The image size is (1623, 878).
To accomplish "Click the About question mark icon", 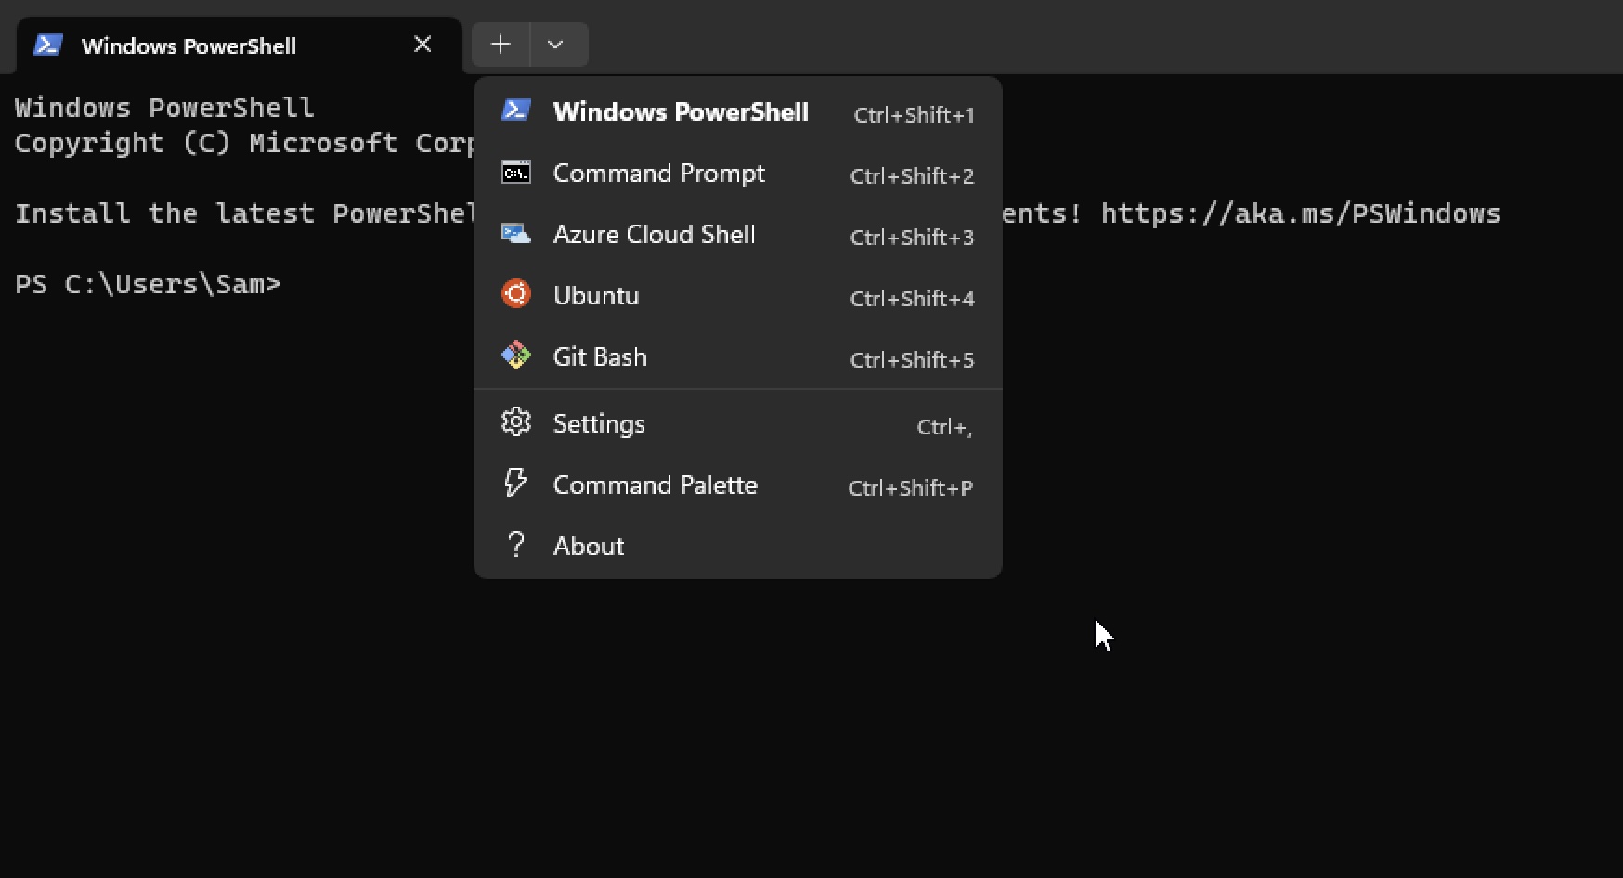I will (x=516, y=545).
